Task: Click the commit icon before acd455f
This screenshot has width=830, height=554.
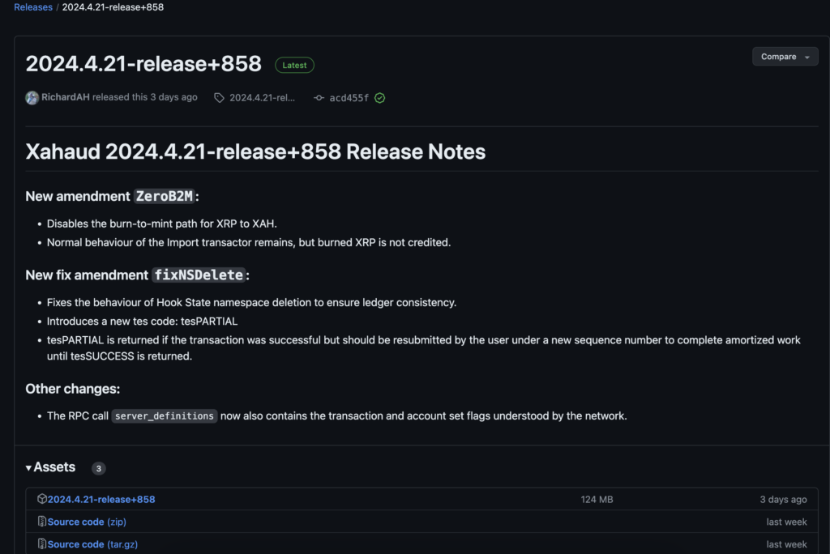Action: [319, 98]
